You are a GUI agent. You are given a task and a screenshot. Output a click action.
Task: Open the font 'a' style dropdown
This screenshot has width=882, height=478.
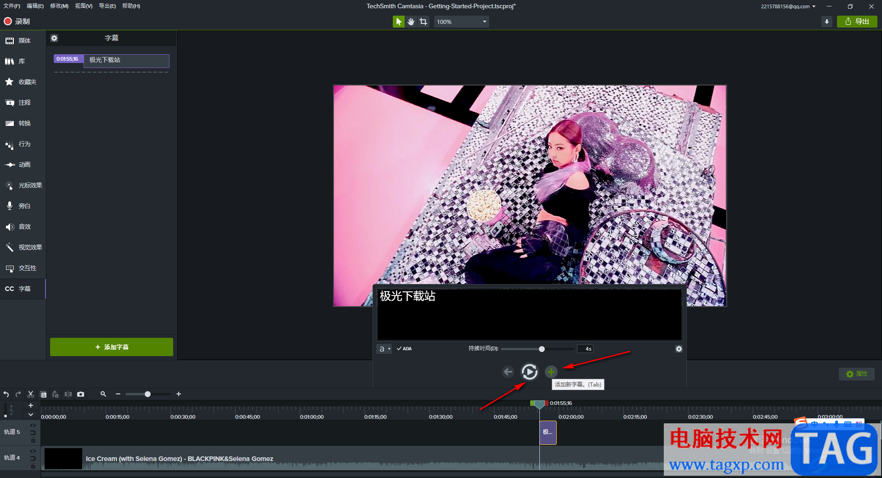(384, 349)
